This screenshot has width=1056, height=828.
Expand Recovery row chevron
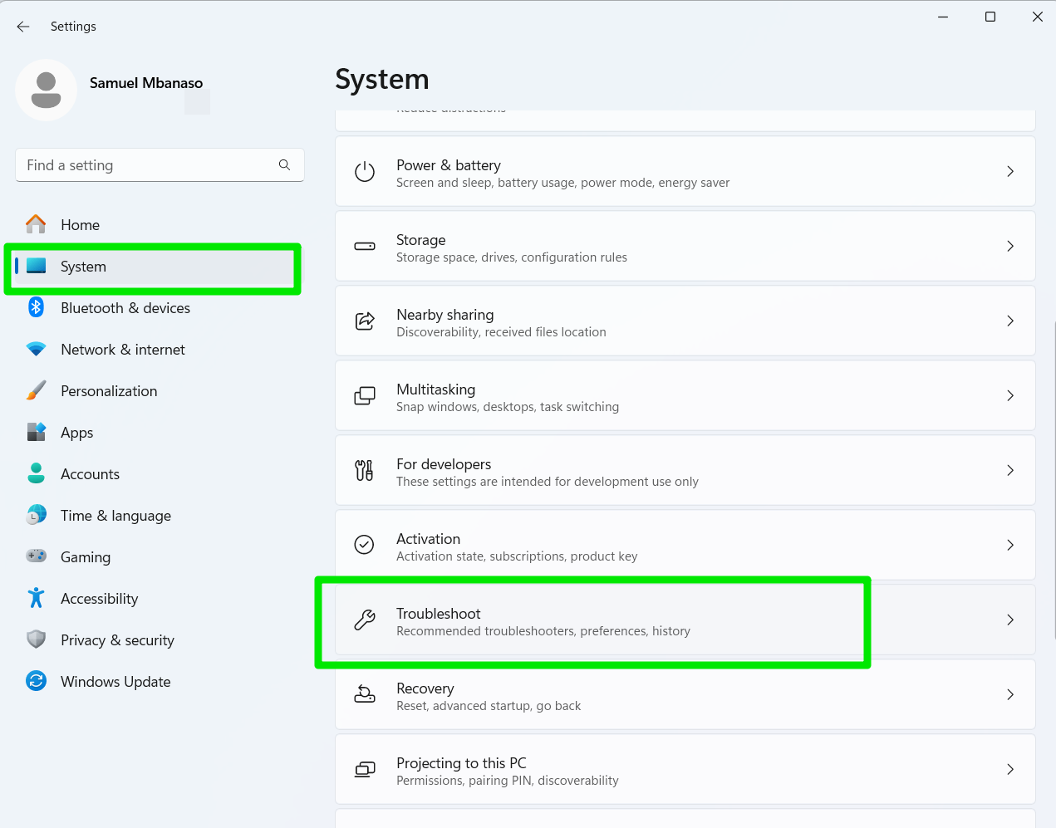point(1010,694)
